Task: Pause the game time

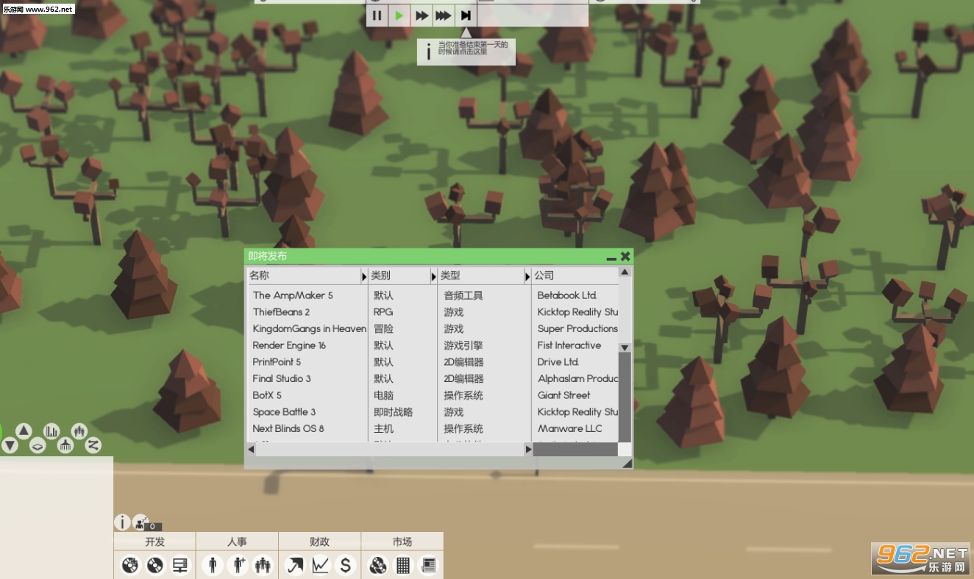Action: tap(377, 15)
